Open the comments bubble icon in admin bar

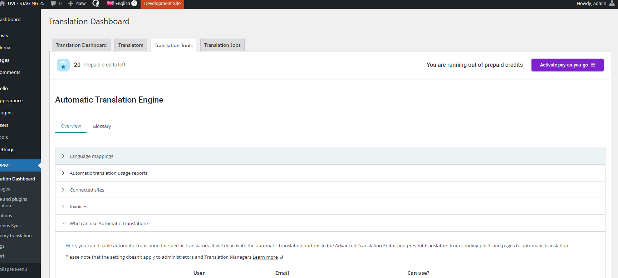(53, 4)
